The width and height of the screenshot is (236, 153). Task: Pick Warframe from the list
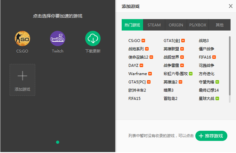[138, 74]
